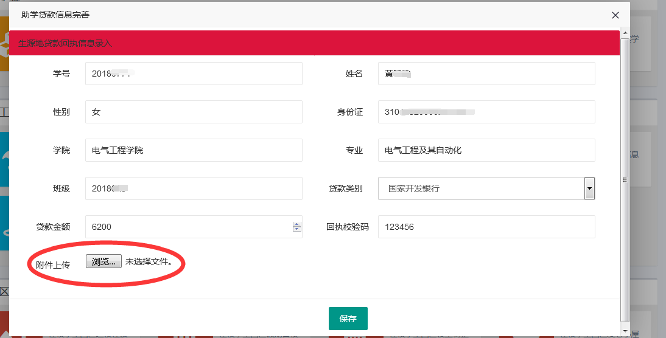Click the 学院 field with 电气工程学院
This screenshot has width=666, height=338.
(x=194, y=150)
